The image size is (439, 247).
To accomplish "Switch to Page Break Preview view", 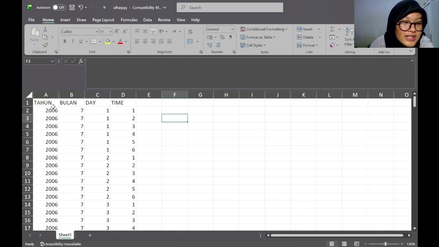I will [357, 244].
